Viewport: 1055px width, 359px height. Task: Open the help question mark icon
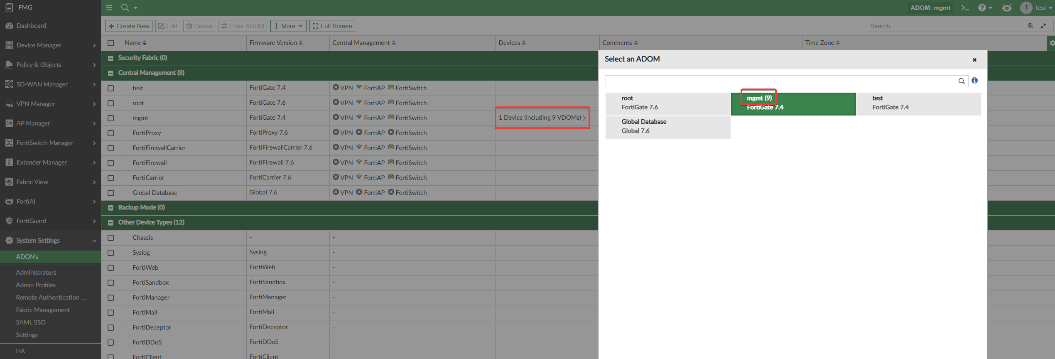point(982,8)
